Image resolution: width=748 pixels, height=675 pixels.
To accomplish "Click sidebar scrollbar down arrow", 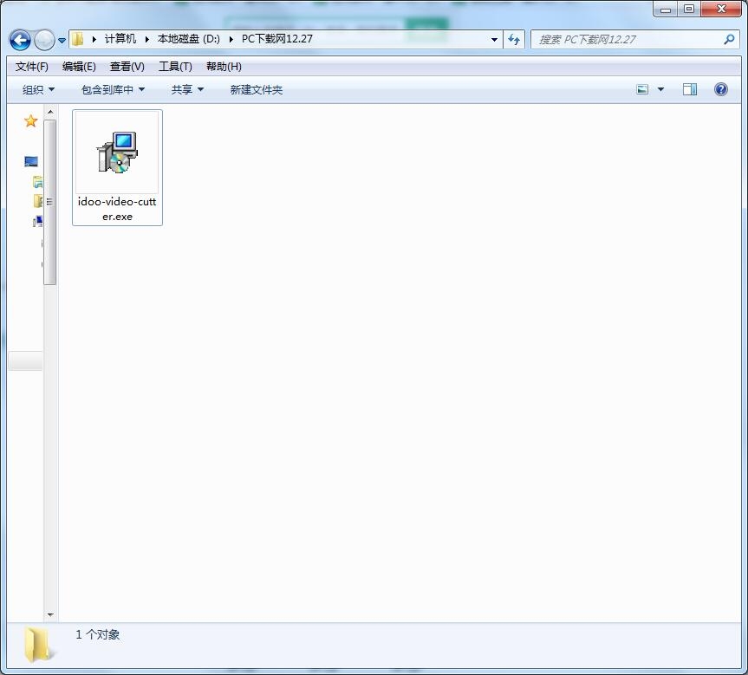I will (50, 615).
